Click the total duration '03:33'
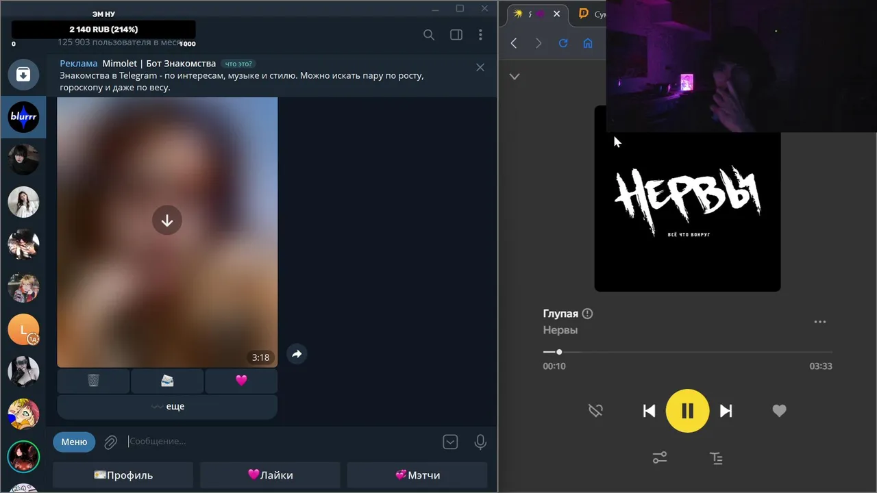The width and height of the screenshot is (877, 493). point(821,366)
